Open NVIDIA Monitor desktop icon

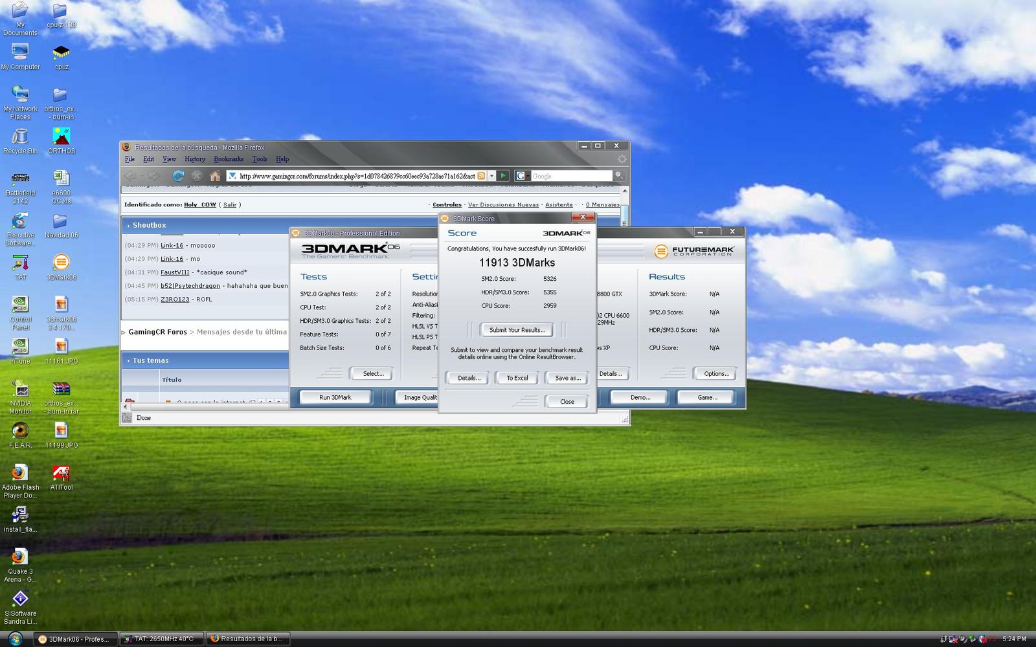pos(20,397)
